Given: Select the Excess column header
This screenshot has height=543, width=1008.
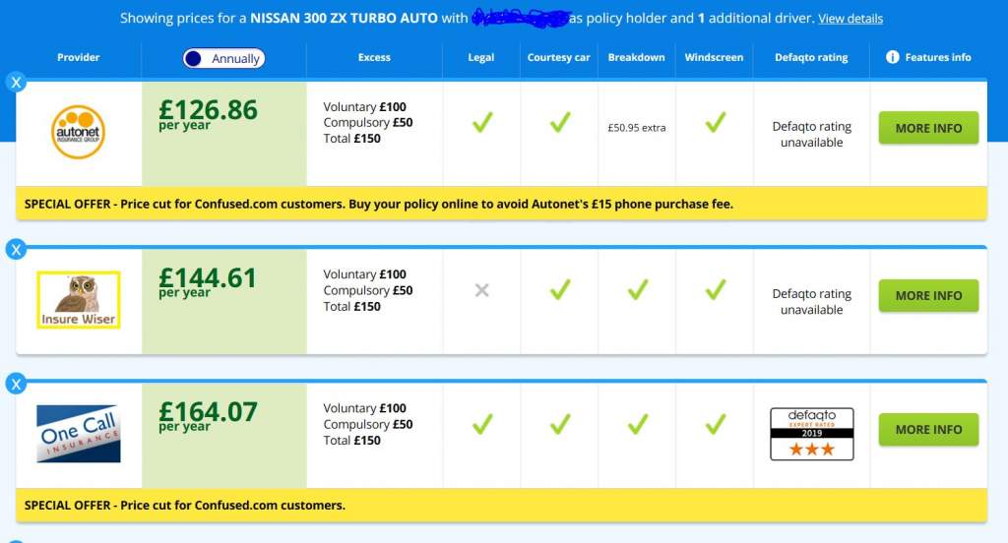Looking at the screenshot, I should point(374,58).
